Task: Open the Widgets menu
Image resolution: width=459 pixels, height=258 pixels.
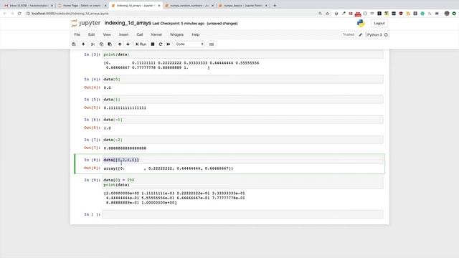Action: (x=176, y=34)
